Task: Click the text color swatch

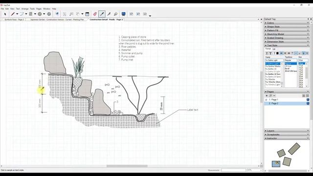Action: pyautogui.click(x=277, y=53)
